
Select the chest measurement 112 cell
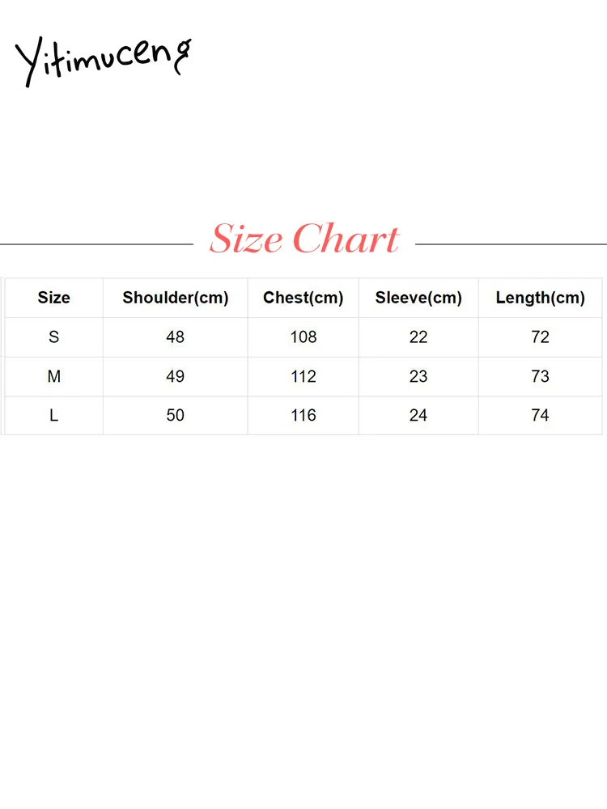tap(303, 376)
